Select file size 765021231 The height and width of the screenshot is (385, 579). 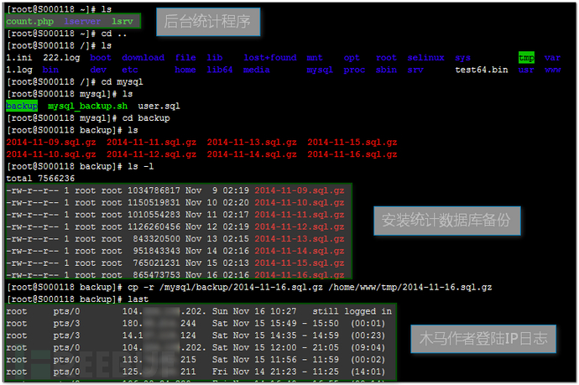157,263
